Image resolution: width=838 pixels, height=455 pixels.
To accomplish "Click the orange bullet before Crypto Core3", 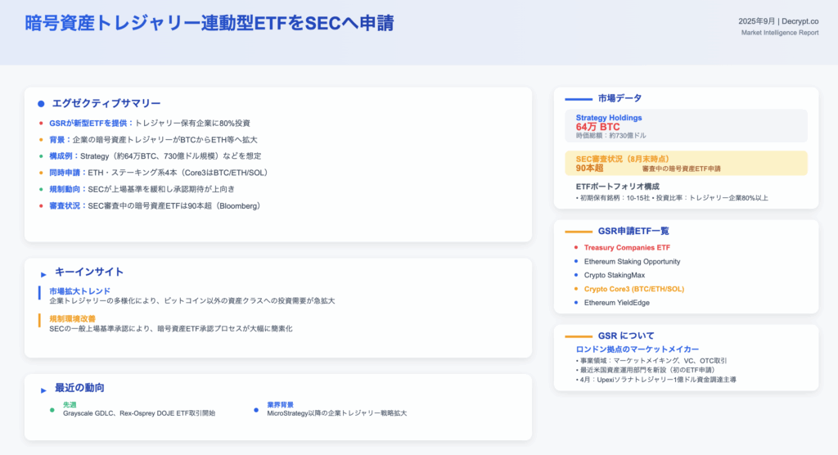I will (x=575, y=289).
